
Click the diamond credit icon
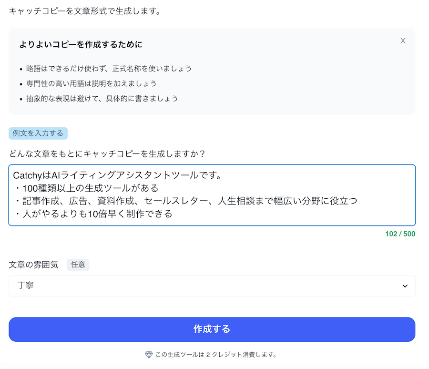(x=149, y=355)
